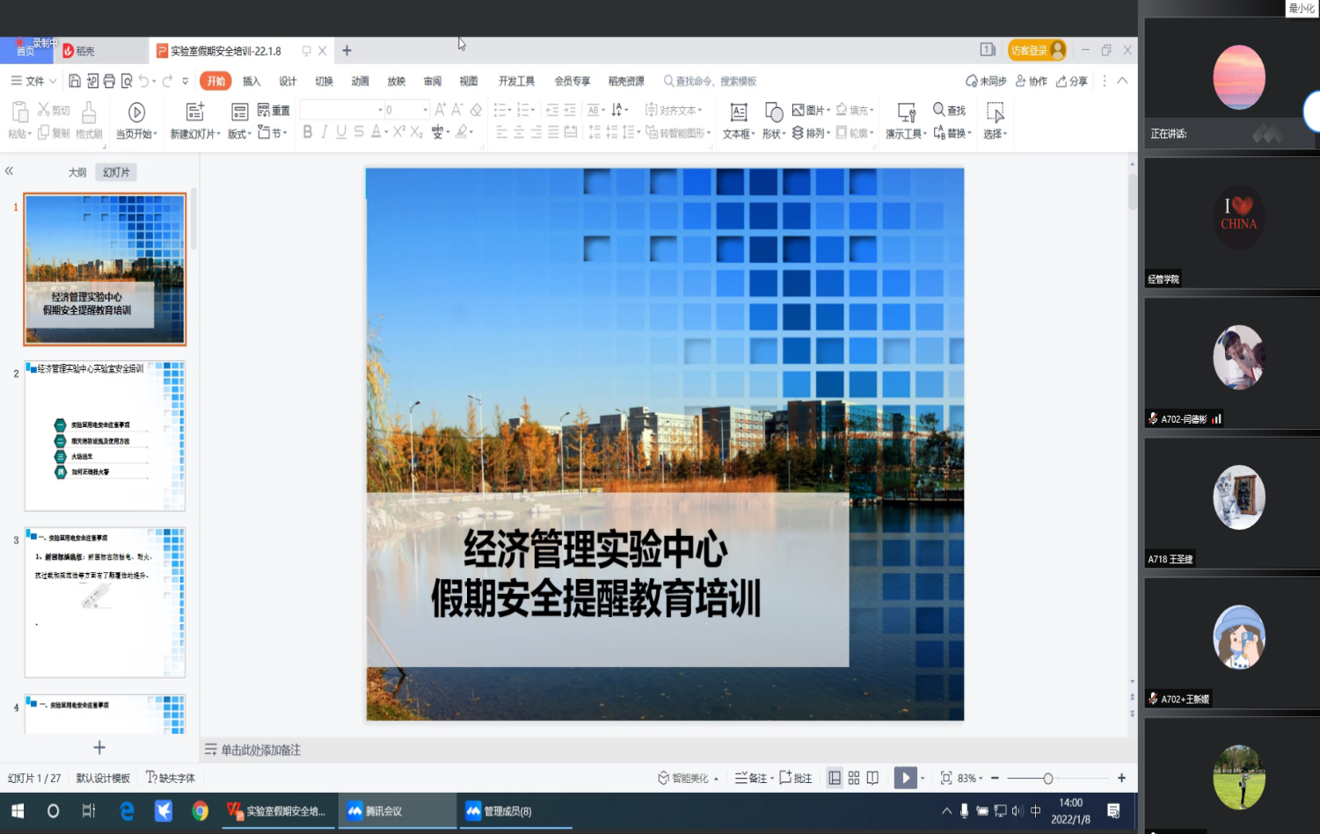Open Google Chrome from the taskbar
1320x834 pixels.
(x=201, y=811)
